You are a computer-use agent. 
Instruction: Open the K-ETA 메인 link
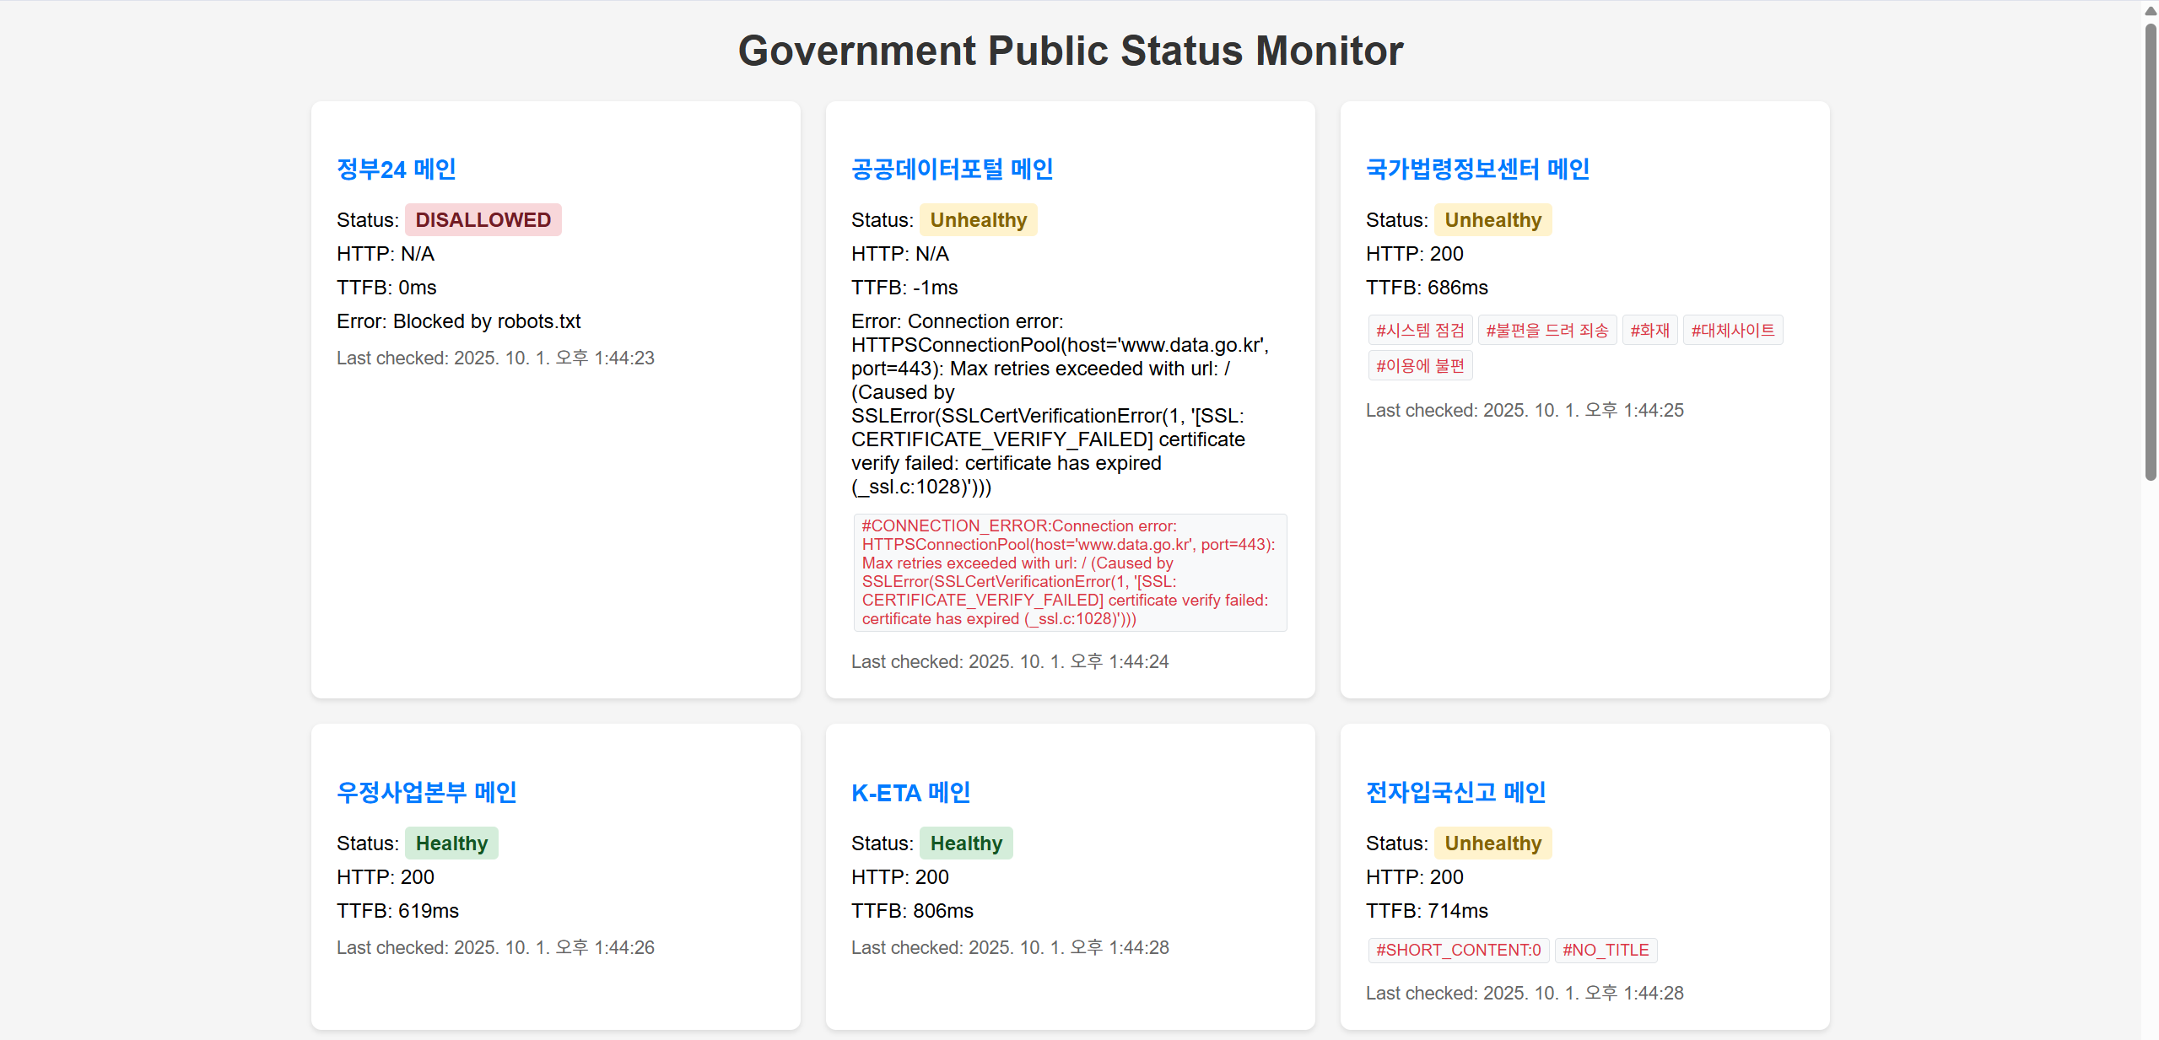pos(910,793)
